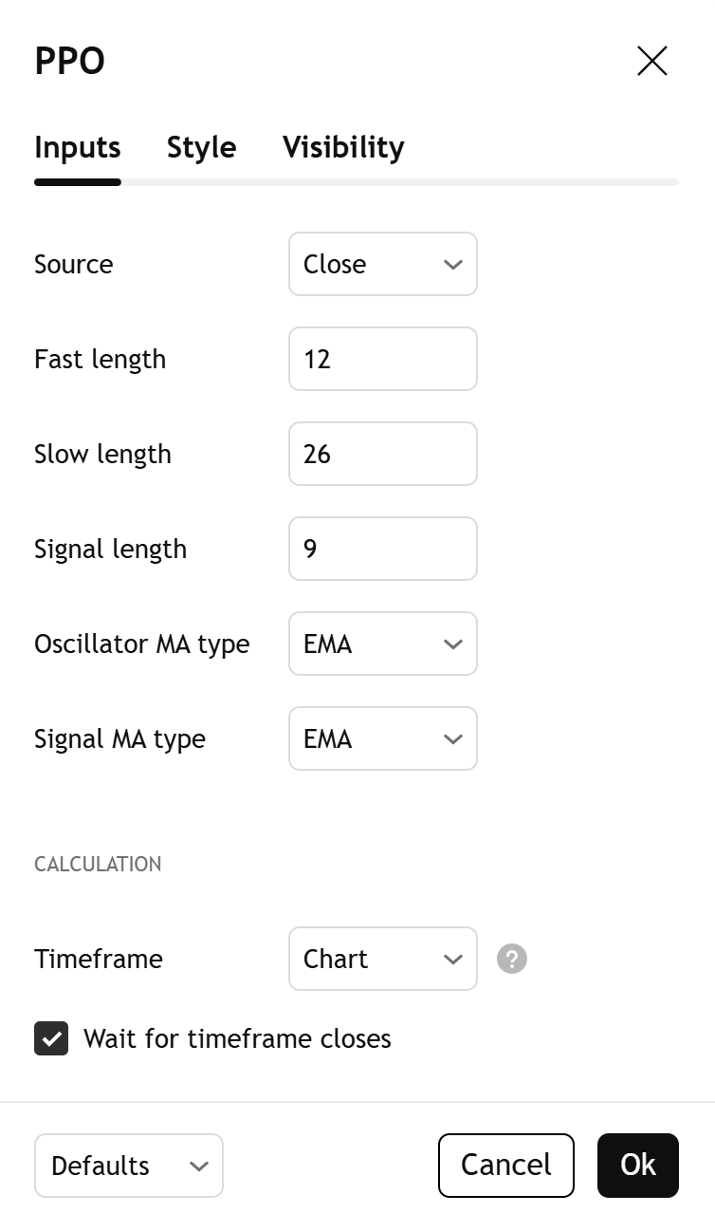Open the Defaults dropdown menu

tap(128, 1166)
